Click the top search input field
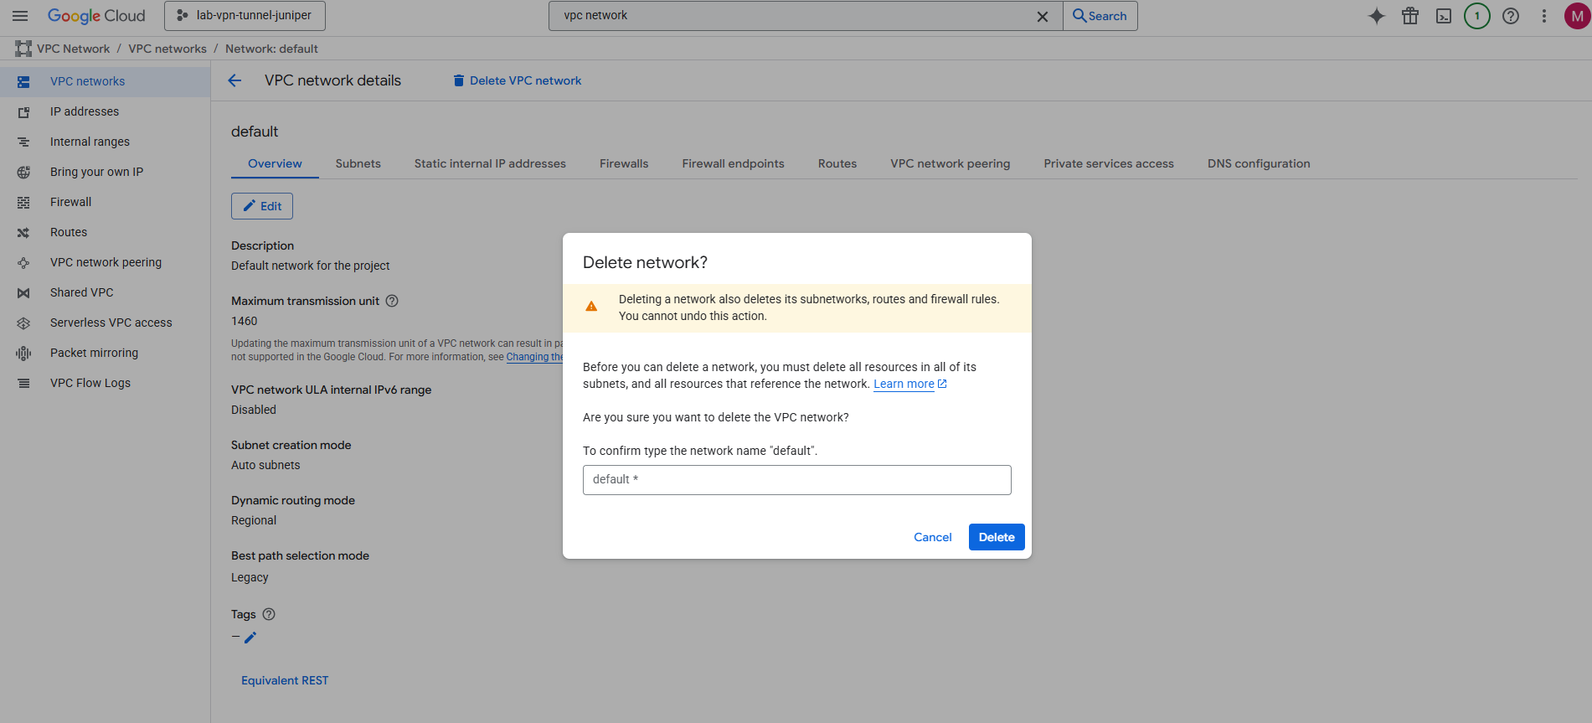Screen dimensions: 1592x723 tap(791, 16)
